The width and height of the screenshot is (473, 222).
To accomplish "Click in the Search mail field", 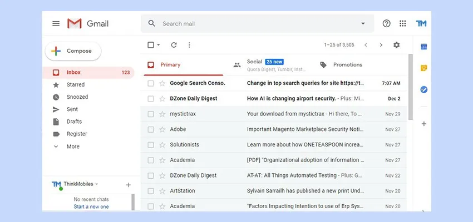I will (x=257, y=23).
